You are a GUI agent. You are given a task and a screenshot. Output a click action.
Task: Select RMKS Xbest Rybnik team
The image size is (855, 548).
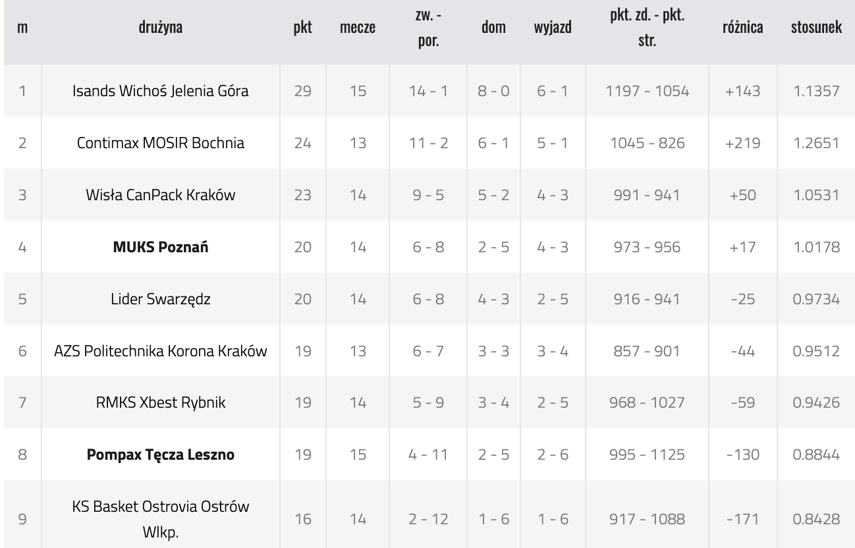click(x=161, y=403)
